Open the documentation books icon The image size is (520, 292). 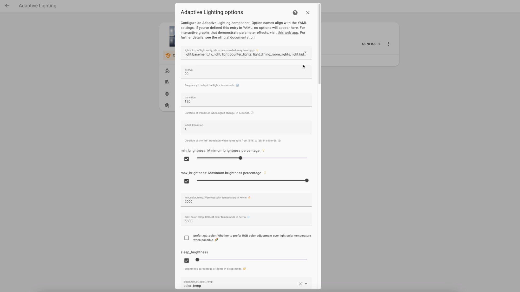(x=167, y=82)
